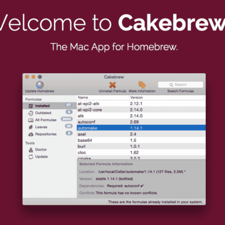The image size is (225, 225).
Task: Select the autoconf formula row
Action: pos(141,122)
